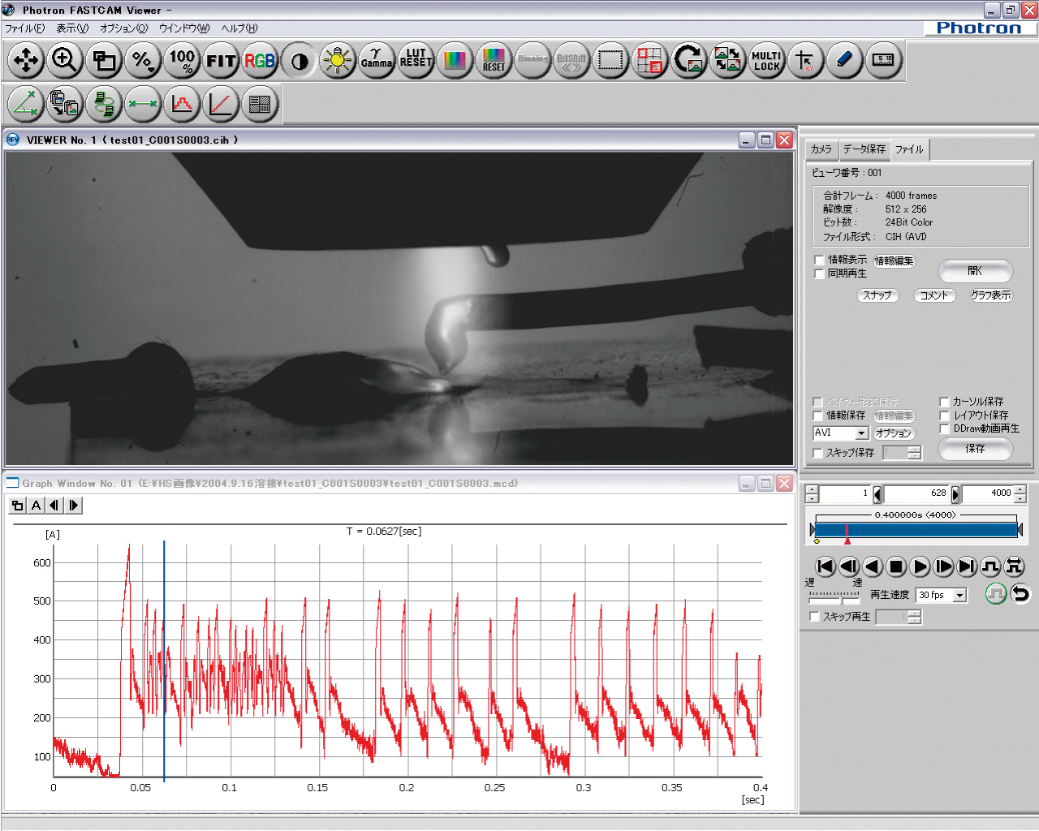Select the green distance measurement tool
Viewport: 1039px width, 831px height.
[143, 104]
